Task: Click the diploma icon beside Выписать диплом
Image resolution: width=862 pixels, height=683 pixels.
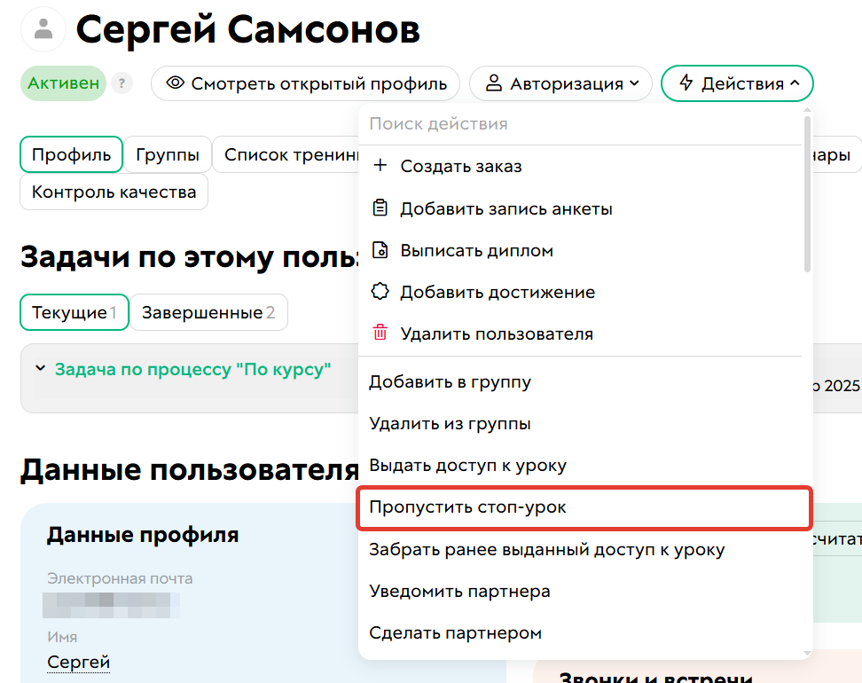Action: tap(380, 249)
